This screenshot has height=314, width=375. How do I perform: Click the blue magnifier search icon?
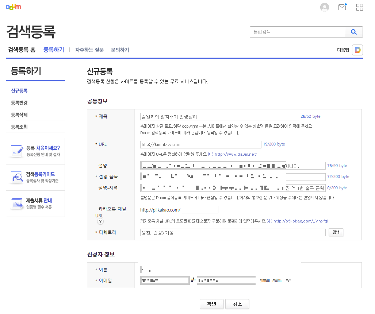(353, 32)
